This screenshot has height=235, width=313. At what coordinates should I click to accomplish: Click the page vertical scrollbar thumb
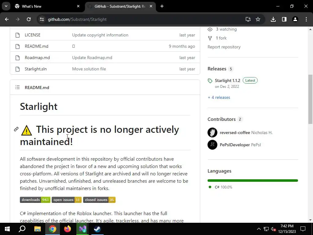pyautogui.click(x=310, y=99)
